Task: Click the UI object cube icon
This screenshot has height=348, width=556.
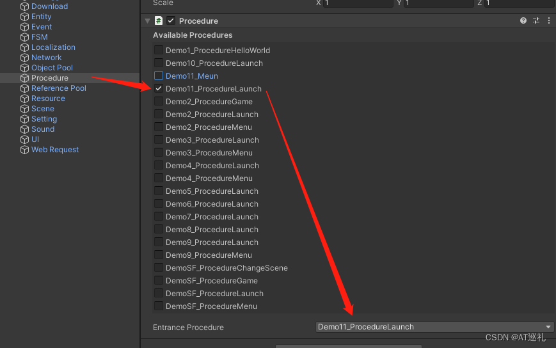Action: point(24,139)
